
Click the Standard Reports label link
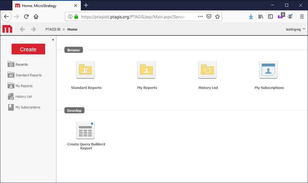[x=86, y=88]
